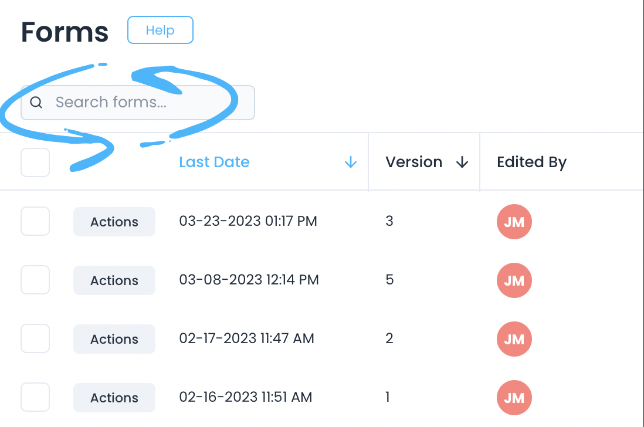This screenshot has height=427, width=644.
Task: Open Actions menu for 03-08-2023 form
Action: tap(114, 280)
